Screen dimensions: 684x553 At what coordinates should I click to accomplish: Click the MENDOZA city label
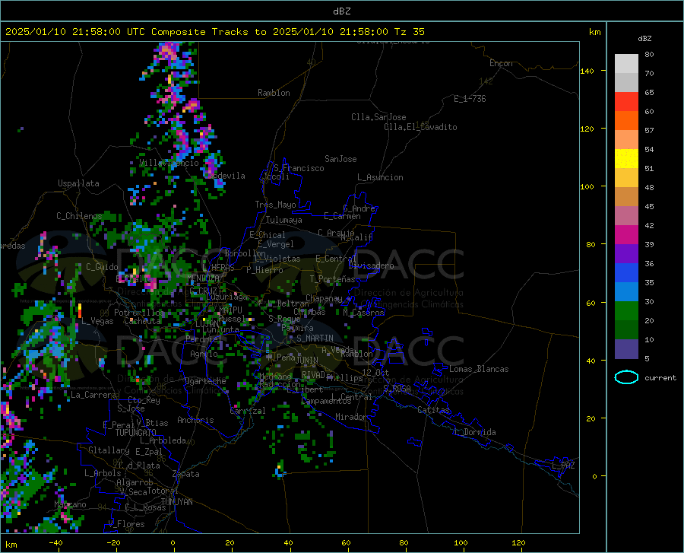click(203, 278)
